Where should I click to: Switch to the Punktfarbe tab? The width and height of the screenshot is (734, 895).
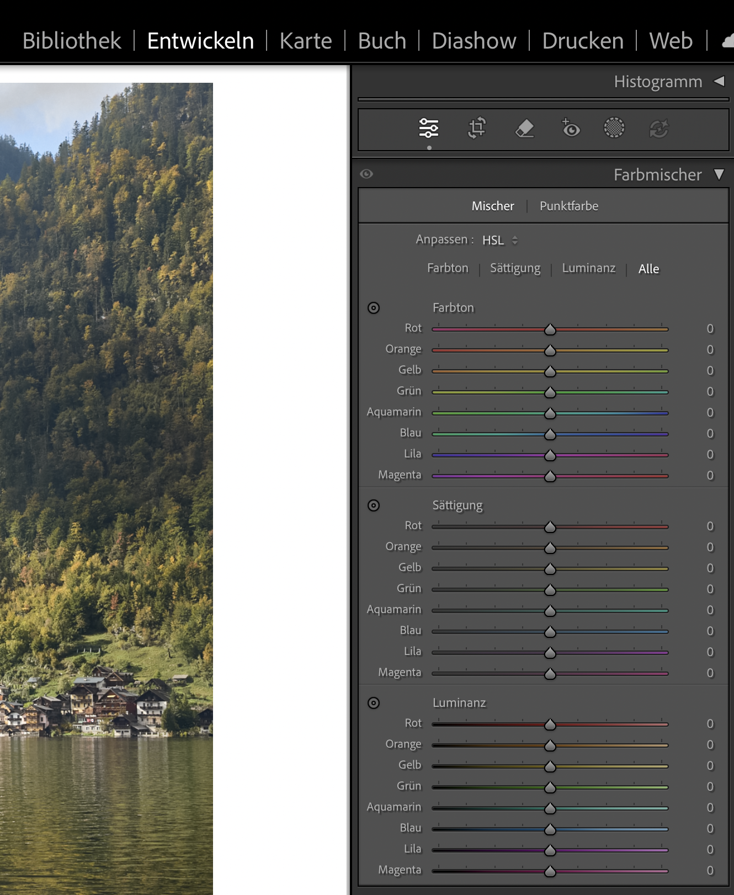(568, 206)
